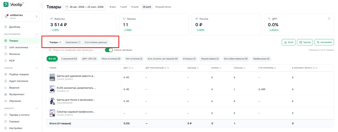This screenshot has width=338, height=132.
Task: Open Секатор садовый профессион... product
Action: (x=76, y=112)
